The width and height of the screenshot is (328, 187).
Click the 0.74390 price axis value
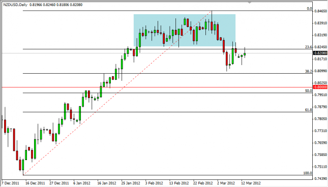pyautogui.click(x=320, y=179)
